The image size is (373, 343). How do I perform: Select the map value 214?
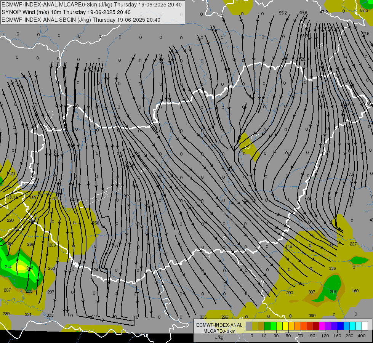click(8, 267)
